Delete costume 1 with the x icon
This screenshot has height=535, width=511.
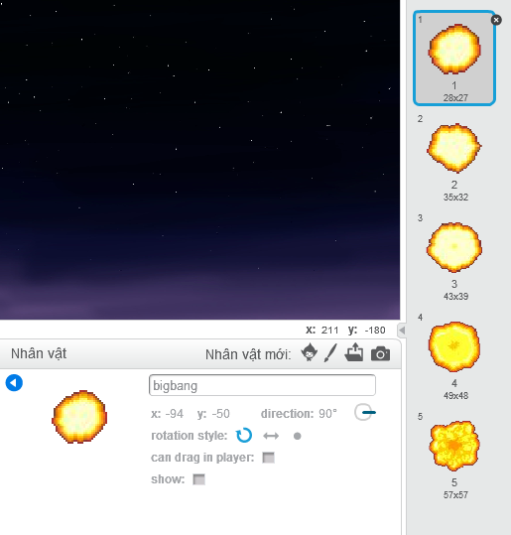pos(496,20)
